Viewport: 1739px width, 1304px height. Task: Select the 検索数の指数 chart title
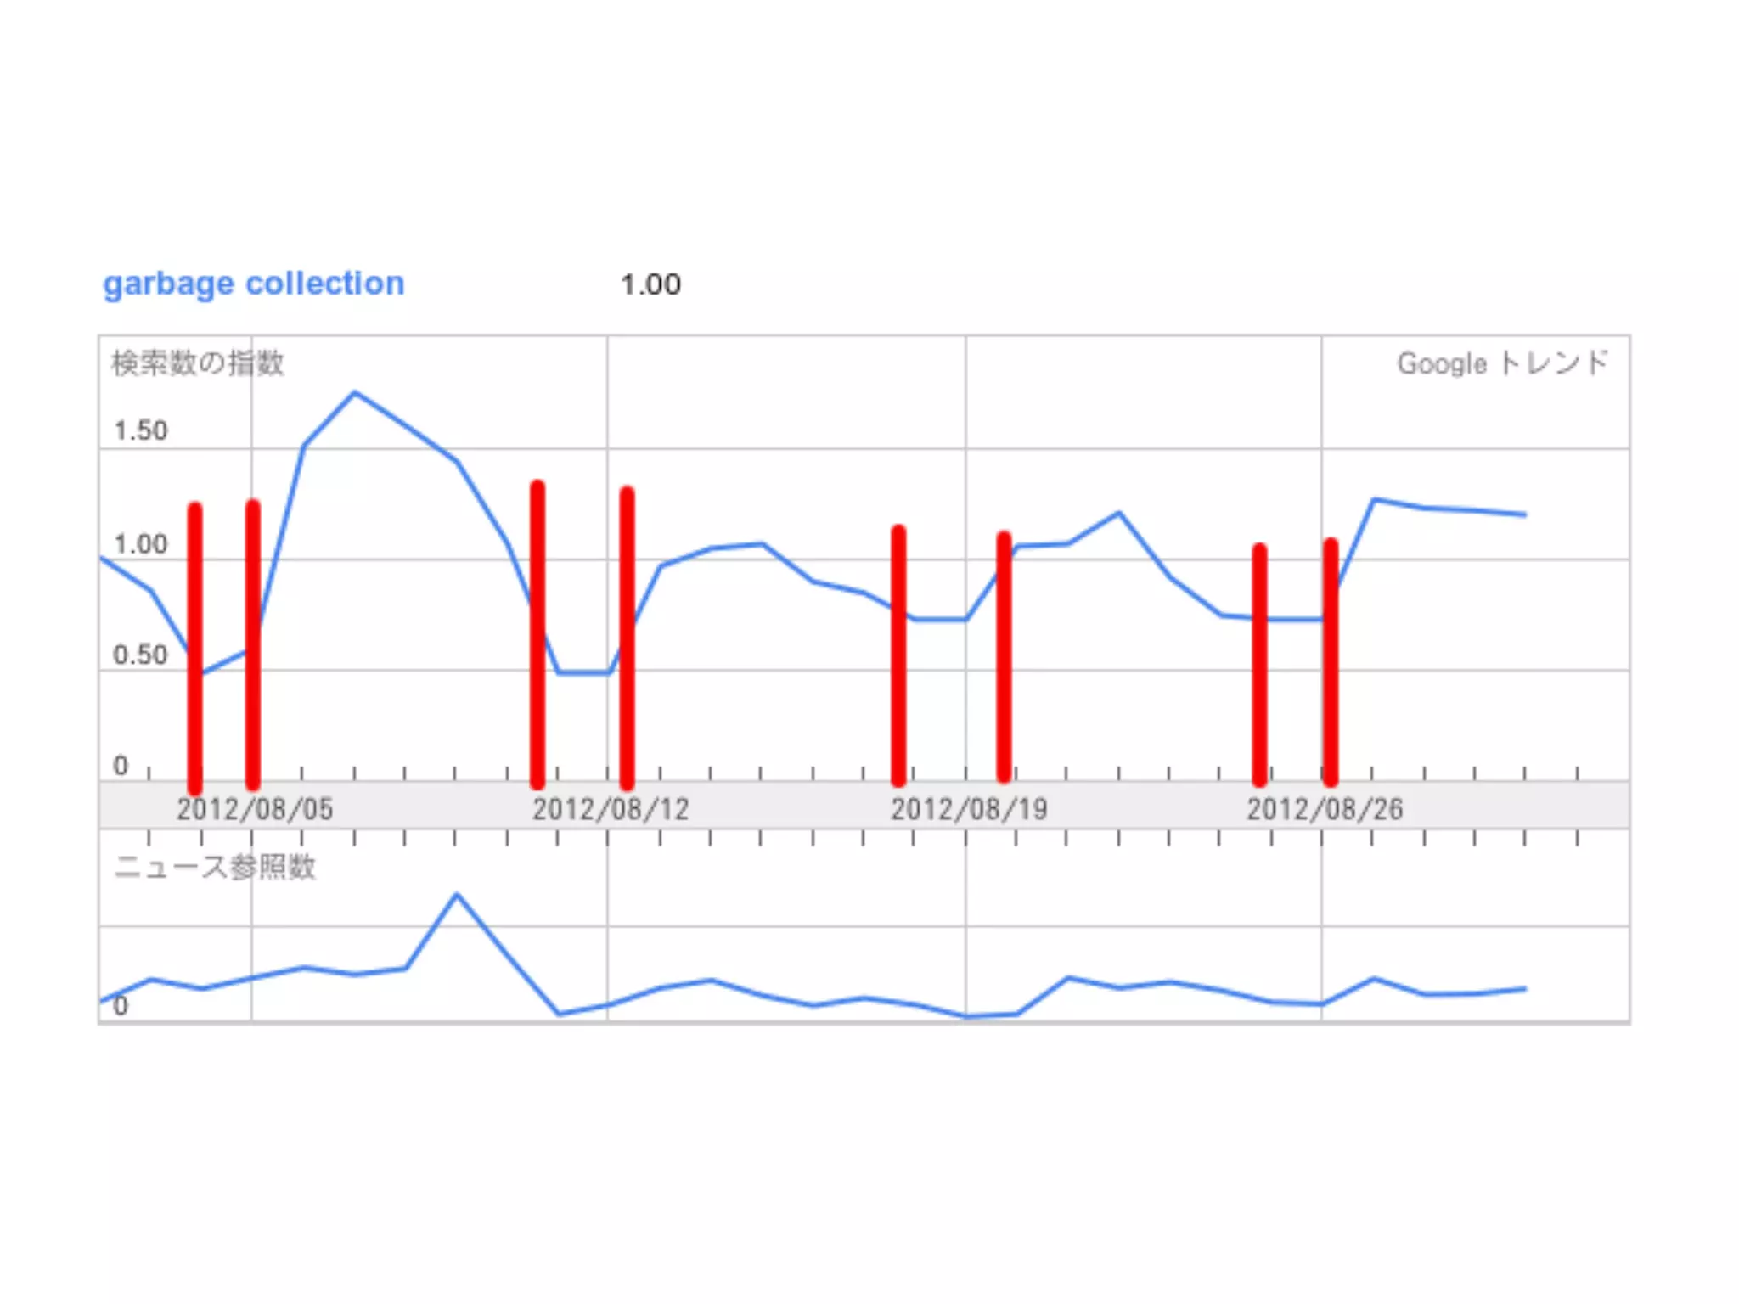pyautogui.click(x=197, y=363)
